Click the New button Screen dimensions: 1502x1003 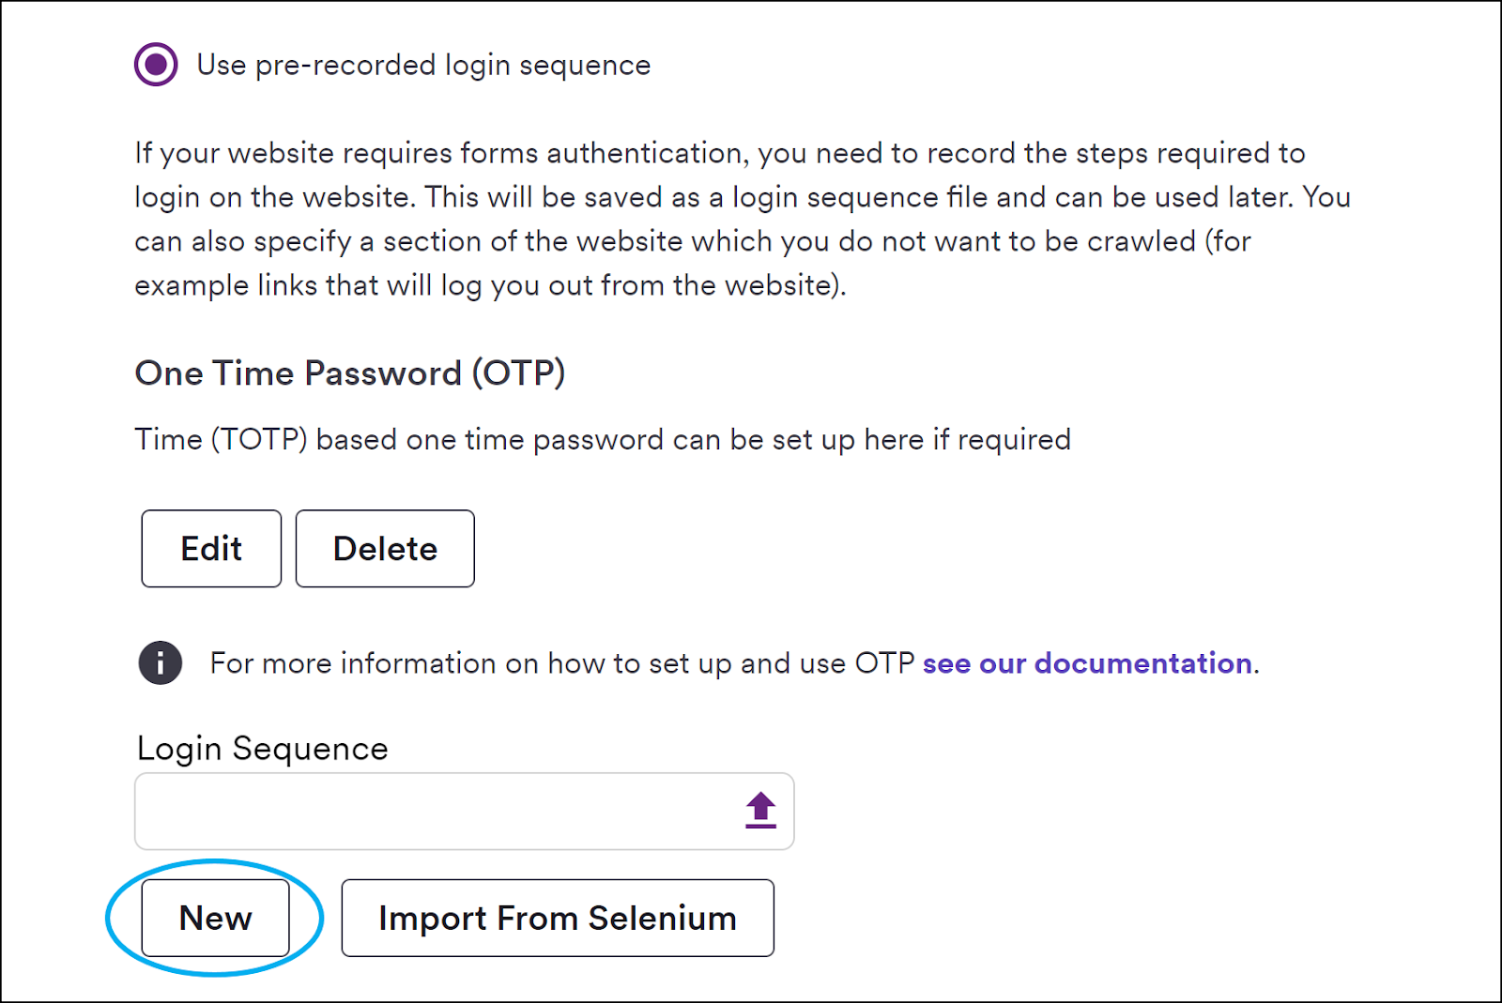tap(215, 918)
